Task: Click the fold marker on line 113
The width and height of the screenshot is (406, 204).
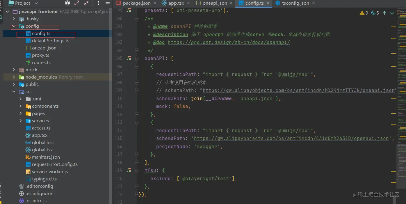Action: 137,122
